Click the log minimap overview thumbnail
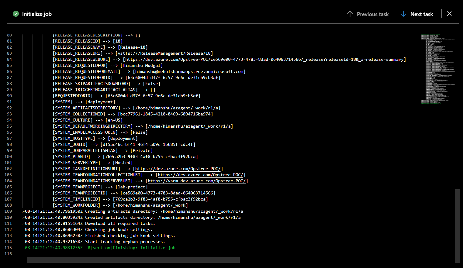 [438, 69]
